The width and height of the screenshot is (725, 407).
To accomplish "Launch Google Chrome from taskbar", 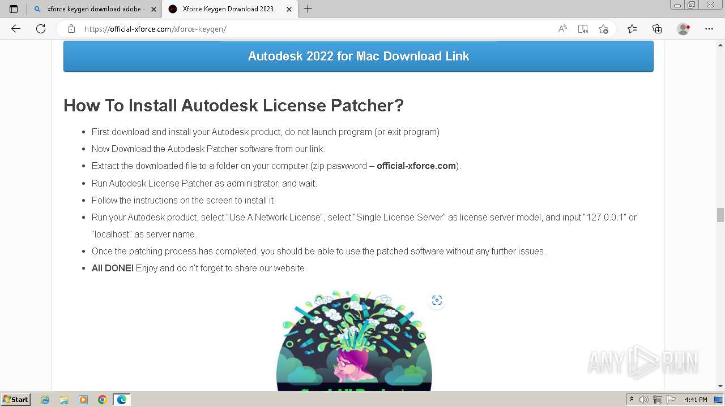I will point(102,400).
